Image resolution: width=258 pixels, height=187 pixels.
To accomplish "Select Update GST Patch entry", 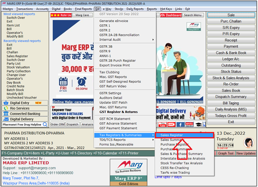I will (x=113, y=103).
